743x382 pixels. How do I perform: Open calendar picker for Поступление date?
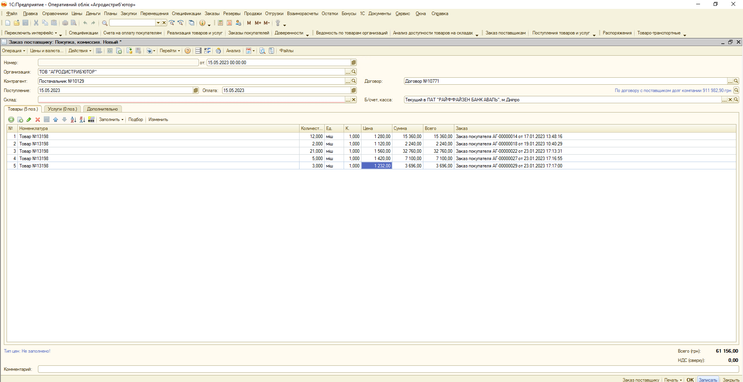point(196,90)
